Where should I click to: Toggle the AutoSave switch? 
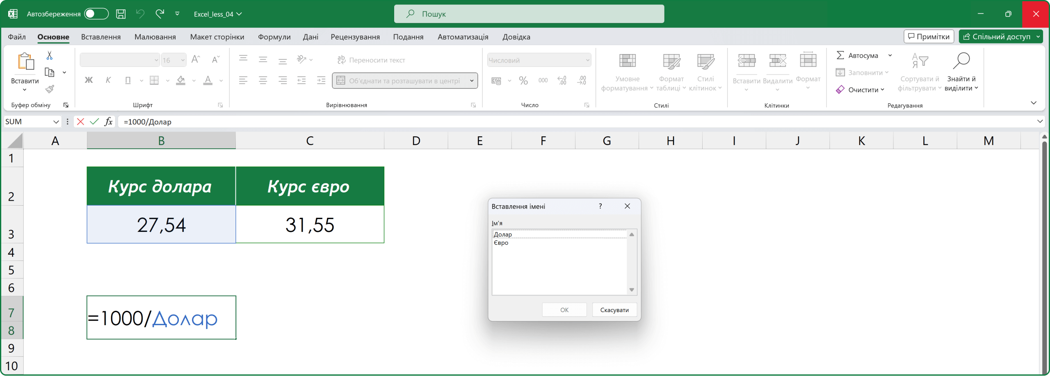(96, 14)
